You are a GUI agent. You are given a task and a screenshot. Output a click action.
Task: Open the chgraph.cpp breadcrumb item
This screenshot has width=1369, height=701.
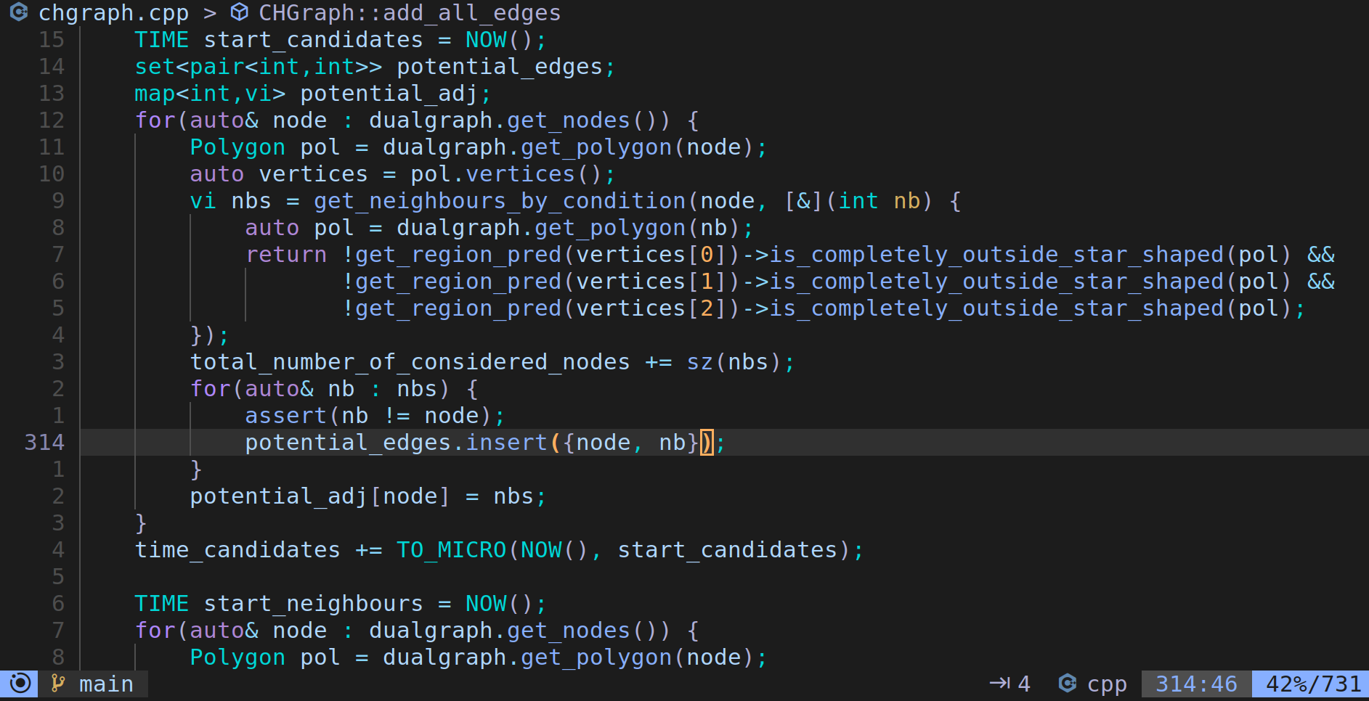point(113,13)
